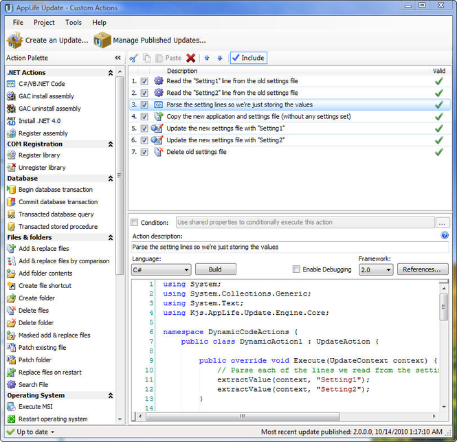Image resolution: width=457 pixels, height=442 pixels.
Task: Click the Paste button in the toolbar
Action: pyautogui.click(x=168, y=58)
